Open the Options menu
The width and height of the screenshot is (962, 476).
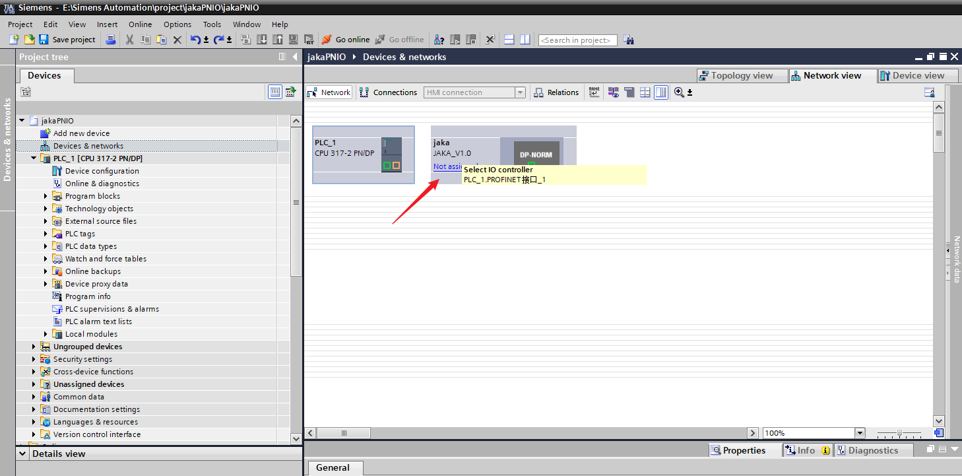tap(177, 24)
